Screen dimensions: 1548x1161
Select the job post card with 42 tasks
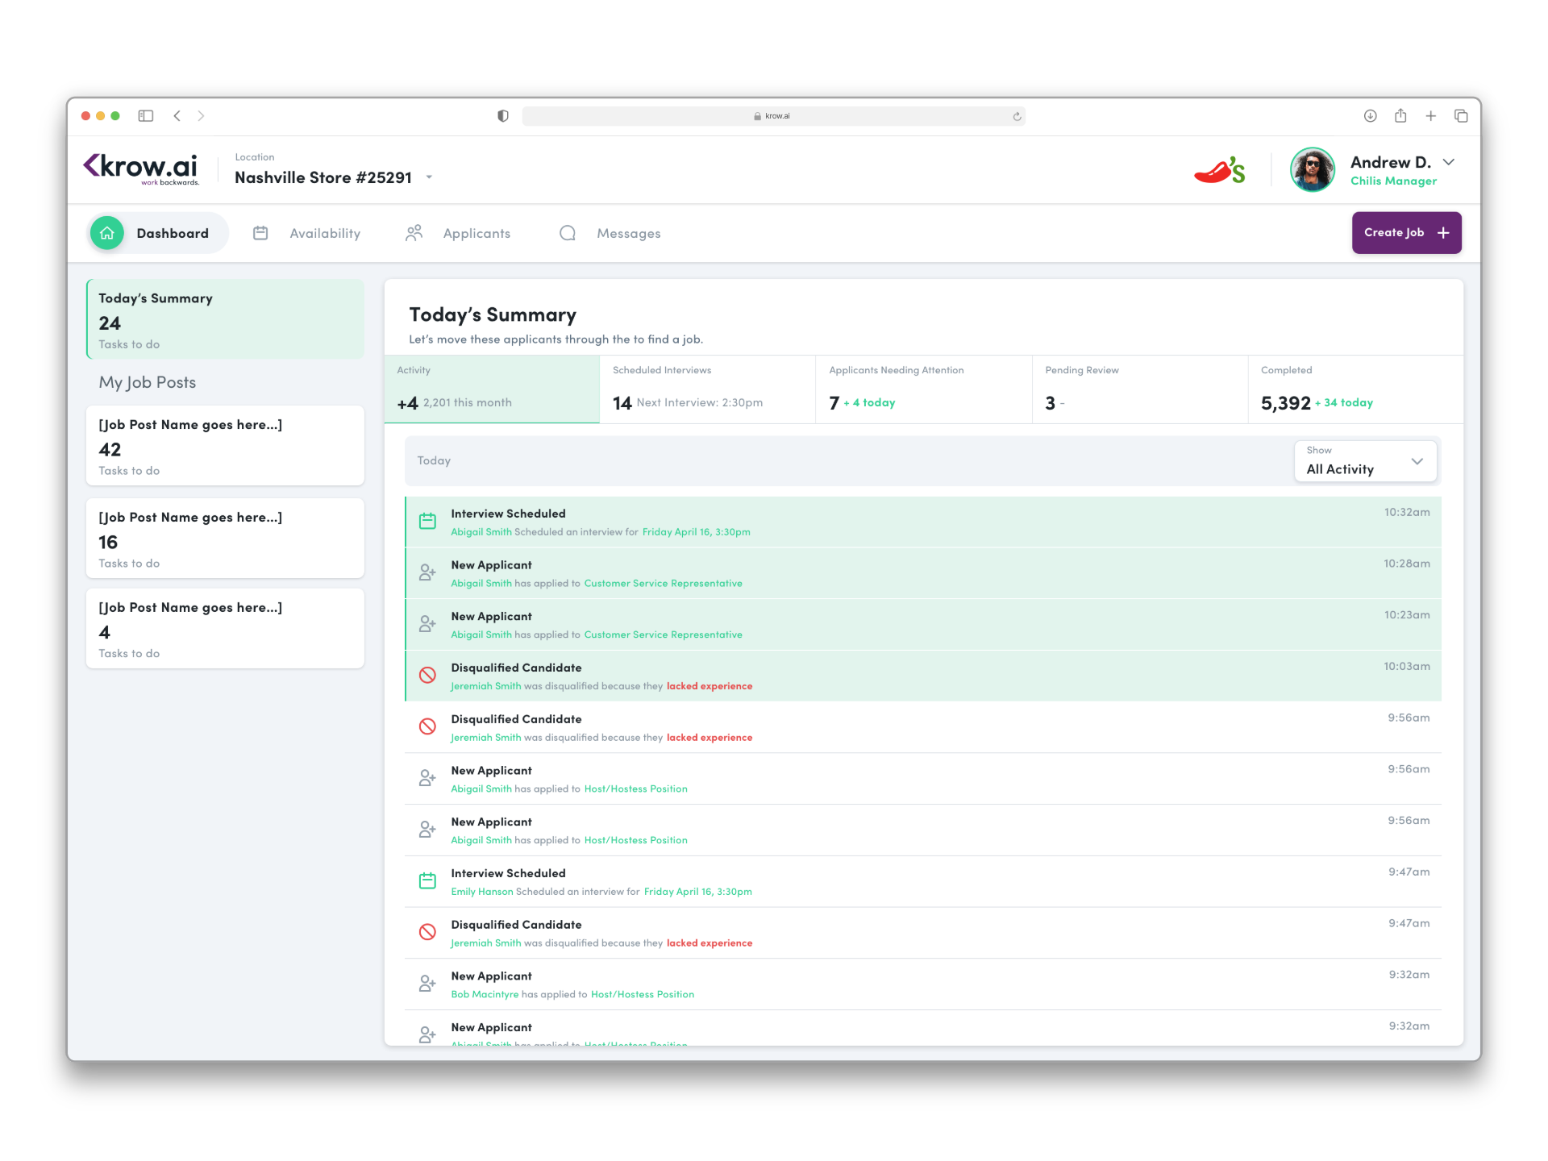pos(225,446)
